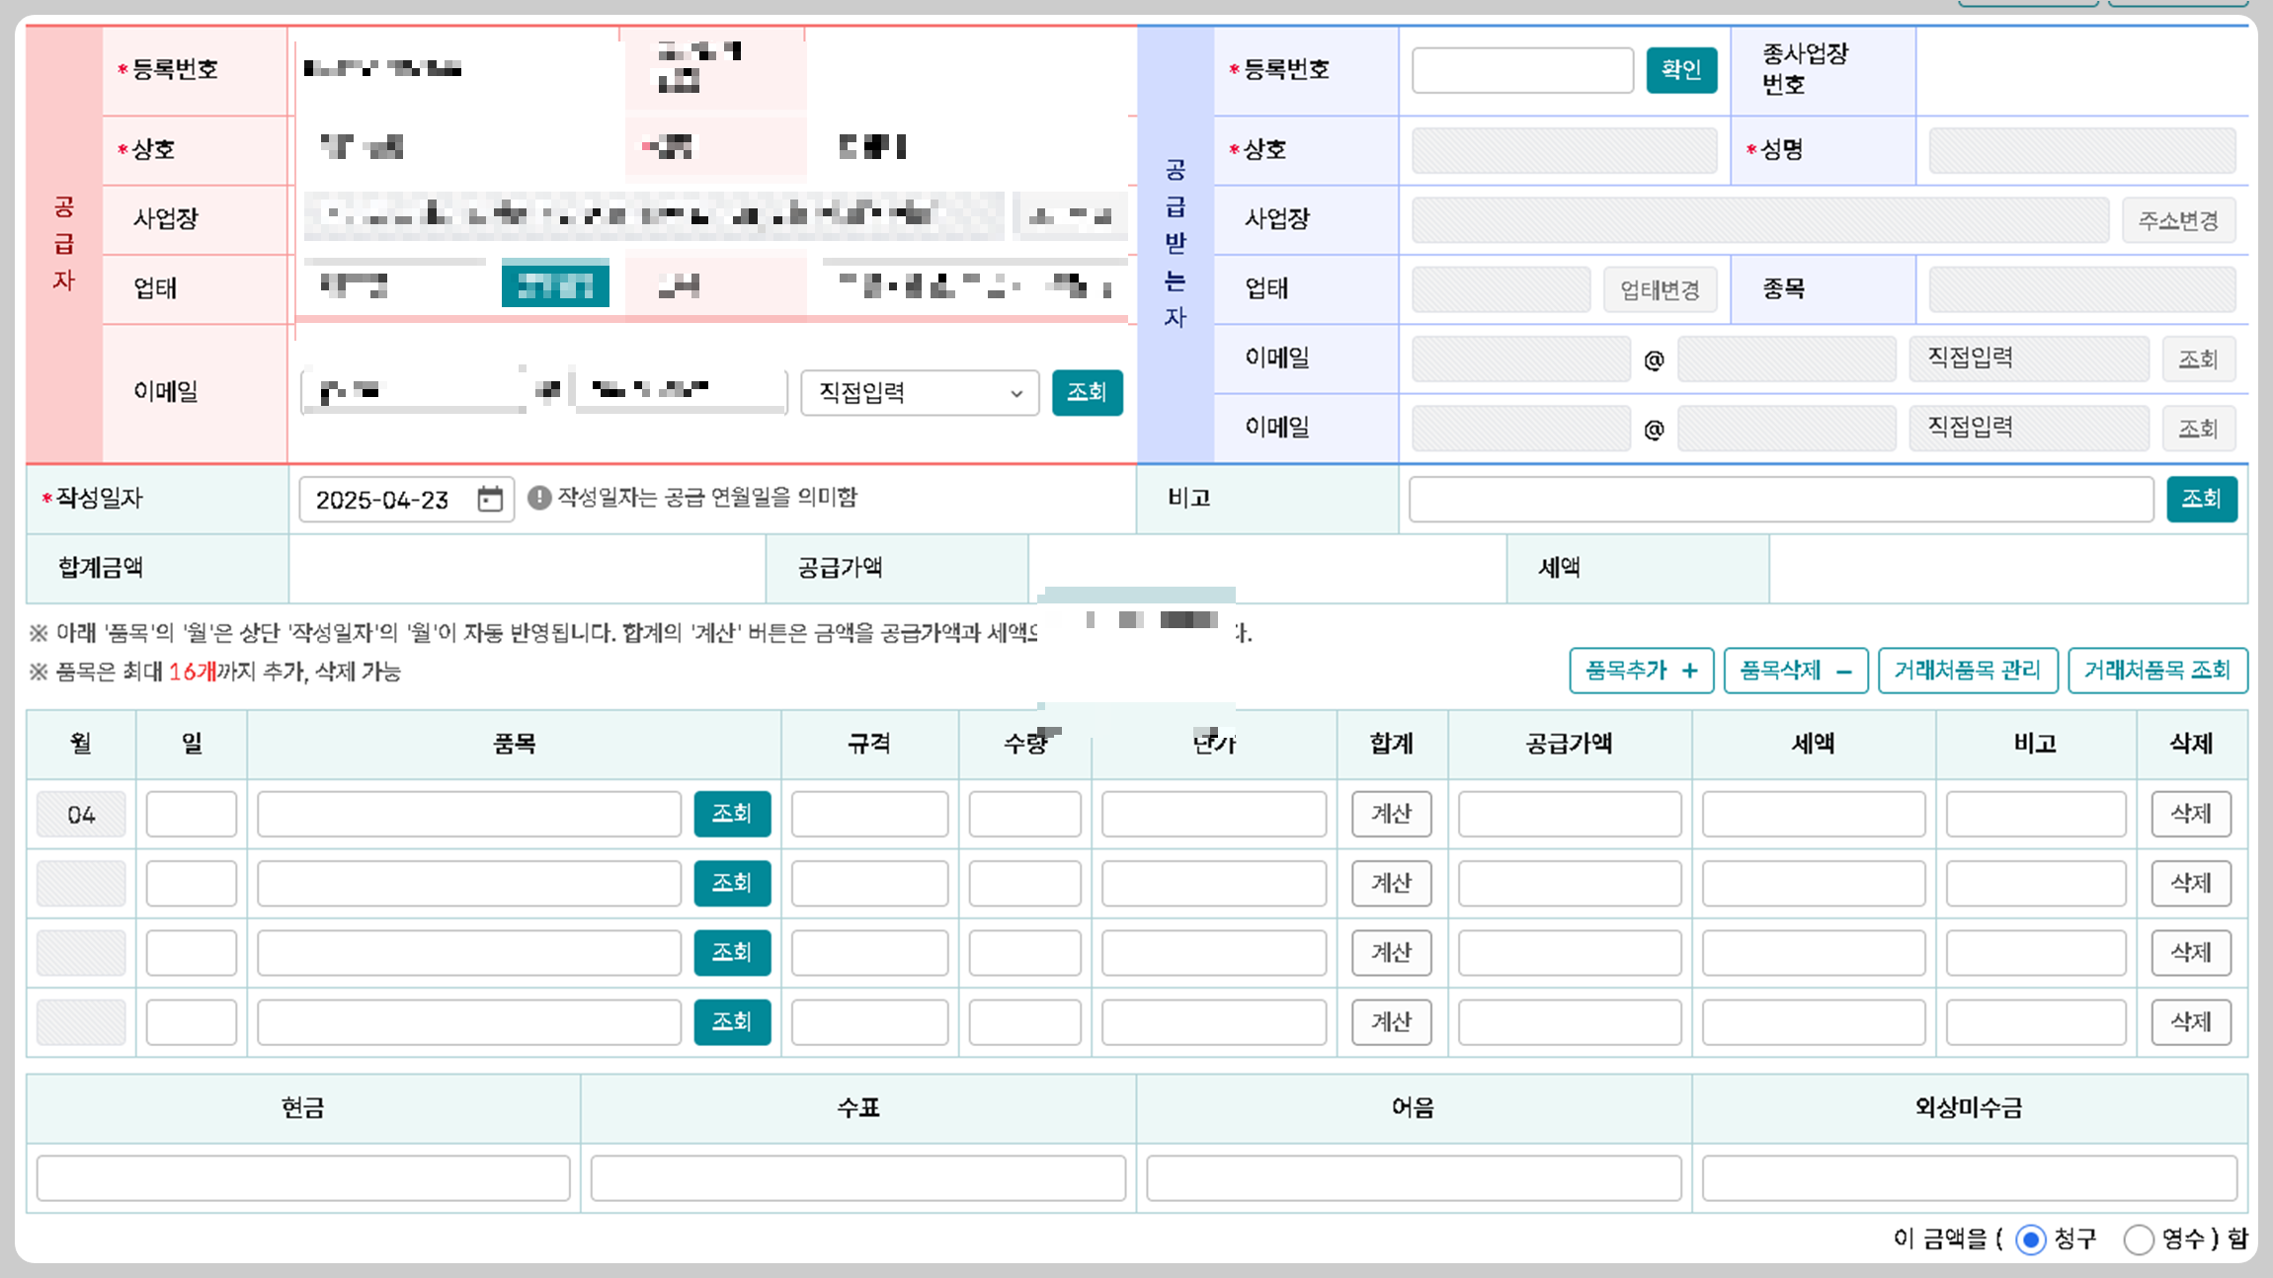Click 품목삭제 minus button
This screenshot has width=2273, height=1278.
1795,671
